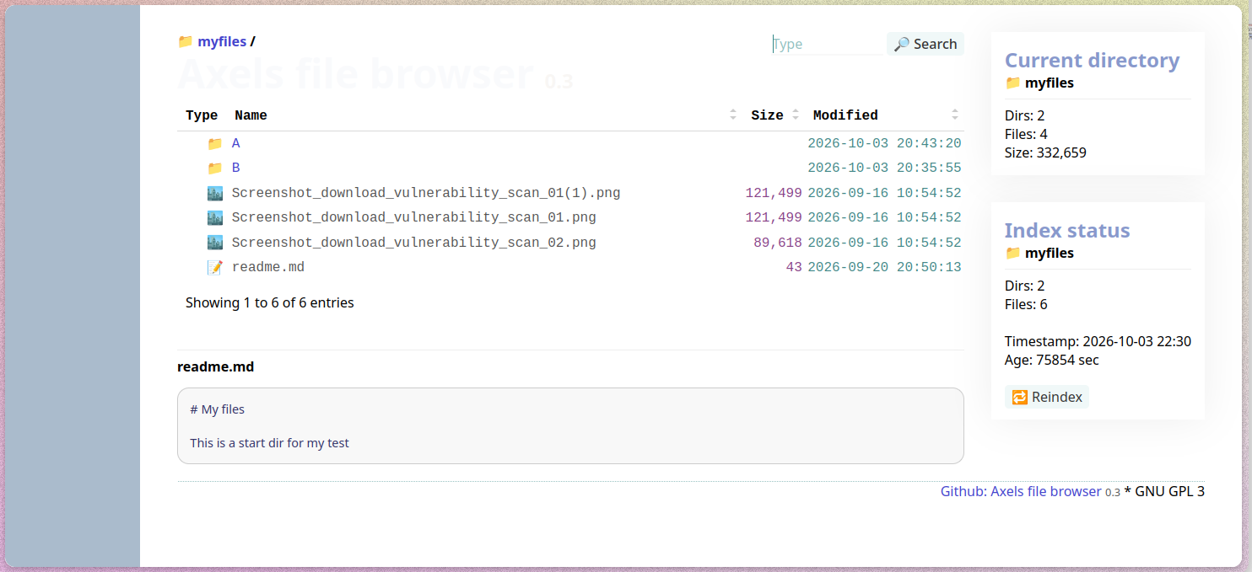1252x572 pixels.
Task: Click folder icon under Current directory heading
Action: [x=1012, y=83]
